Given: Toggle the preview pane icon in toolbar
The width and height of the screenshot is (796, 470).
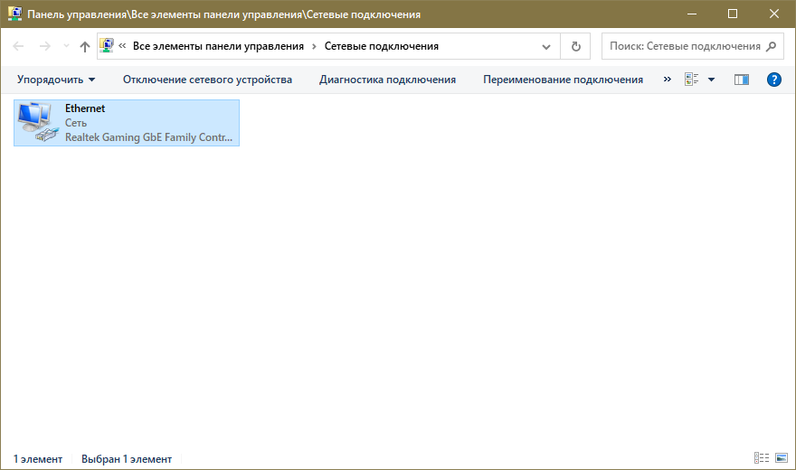Looking at the screenshot, I should tap(742, 80).
